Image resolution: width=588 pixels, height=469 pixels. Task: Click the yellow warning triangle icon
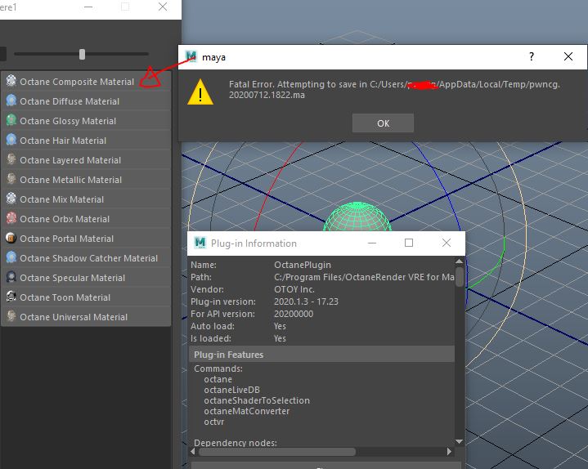point(200,92)
